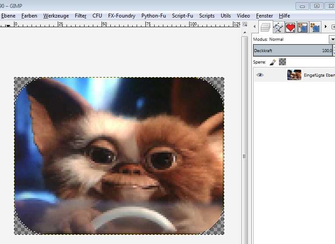Open the red heart dock tab
This screenshot has width=335, height=244.
[290, 28]
